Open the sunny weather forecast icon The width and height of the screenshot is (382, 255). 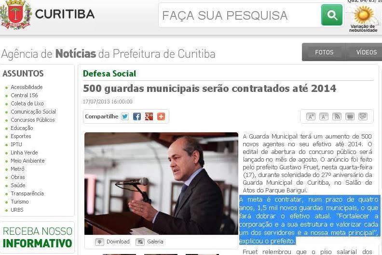coord(364,14)
